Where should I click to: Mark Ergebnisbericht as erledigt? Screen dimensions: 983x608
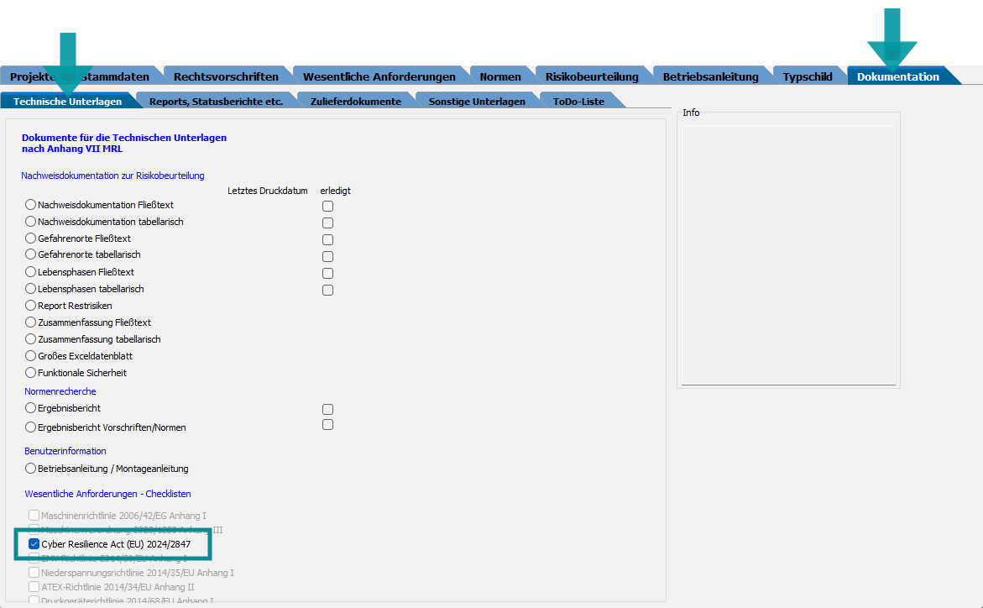pyautogui.click(x=327, y=409)
